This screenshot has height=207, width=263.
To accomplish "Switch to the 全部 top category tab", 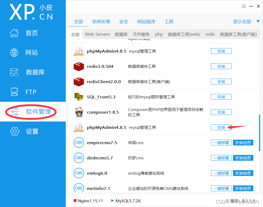I will tap(78, 22).
